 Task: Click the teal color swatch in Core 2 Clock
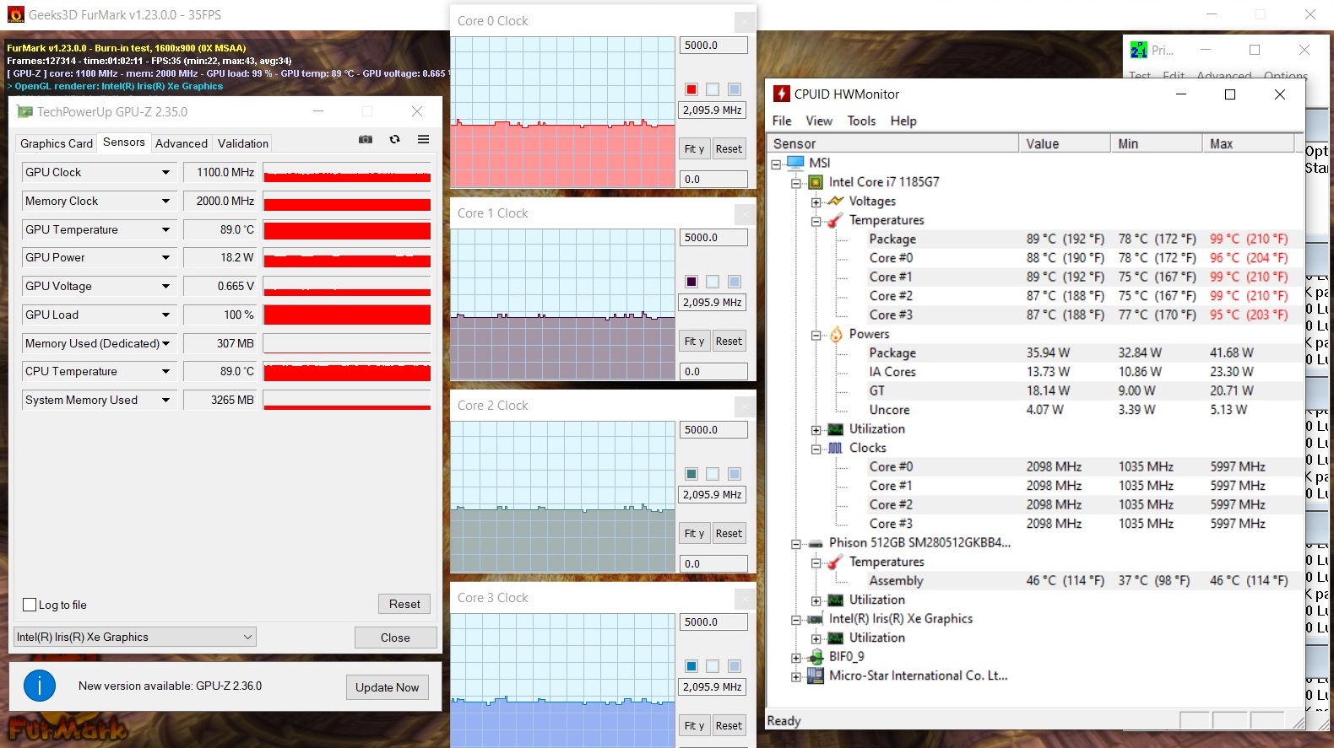pyautogui.click(x=691, y=474)
